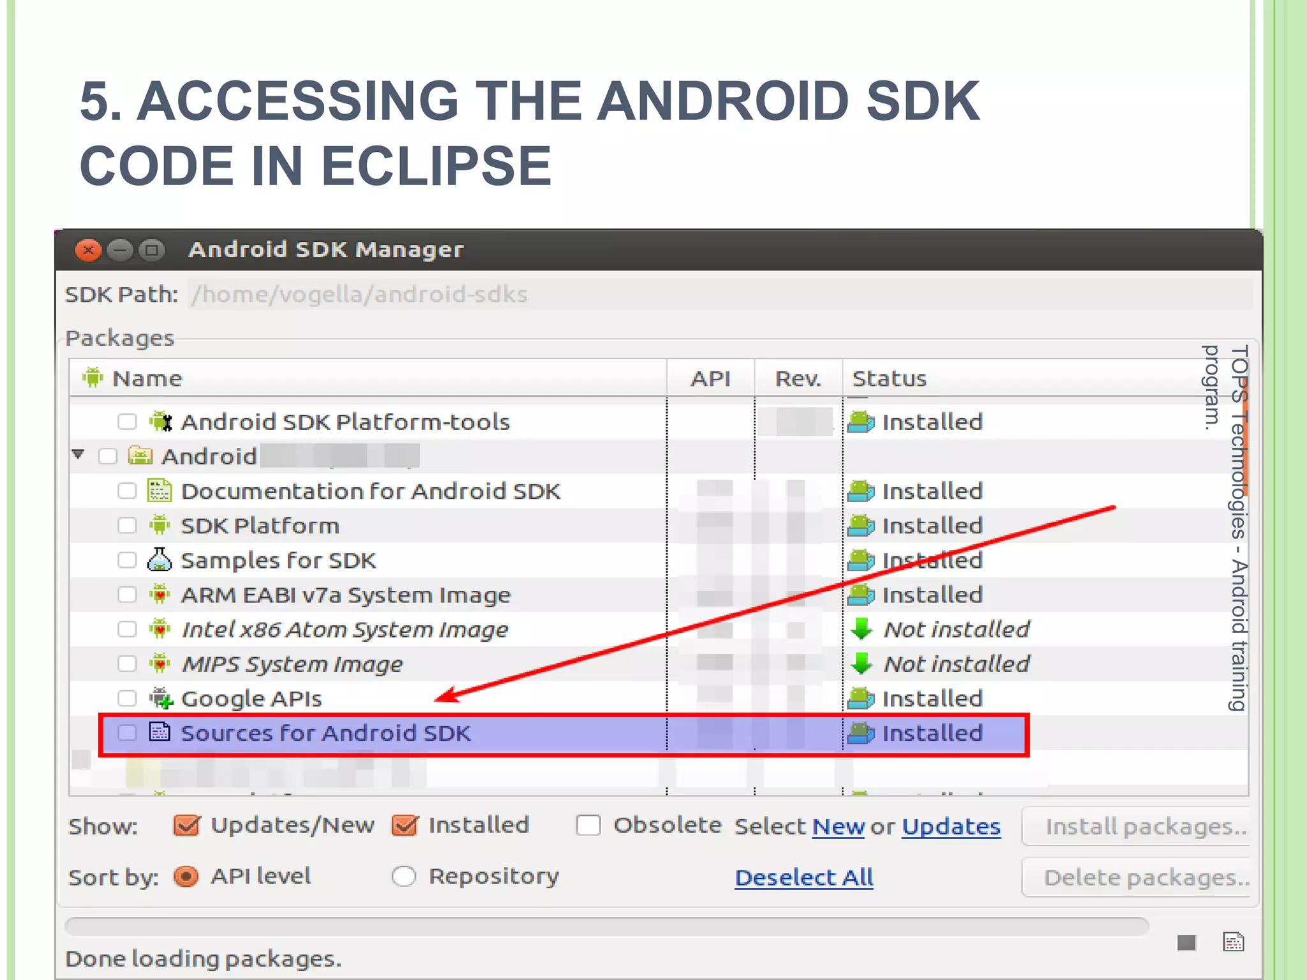Viewport: 1307px width, 980px height.
Task: Check the Sources for Android SDK checkbox
Action: point(127,732)
